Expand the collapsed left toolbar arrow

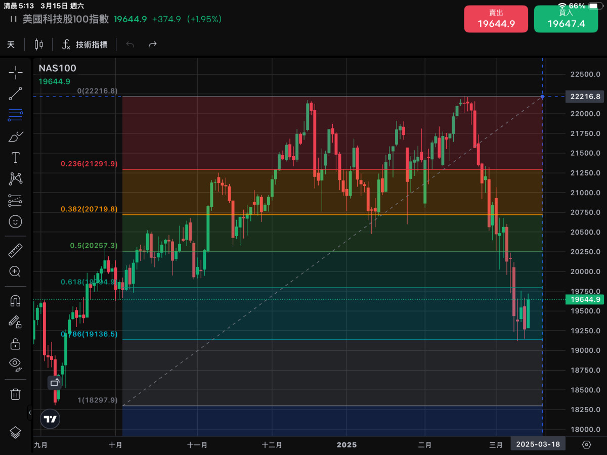30,413
